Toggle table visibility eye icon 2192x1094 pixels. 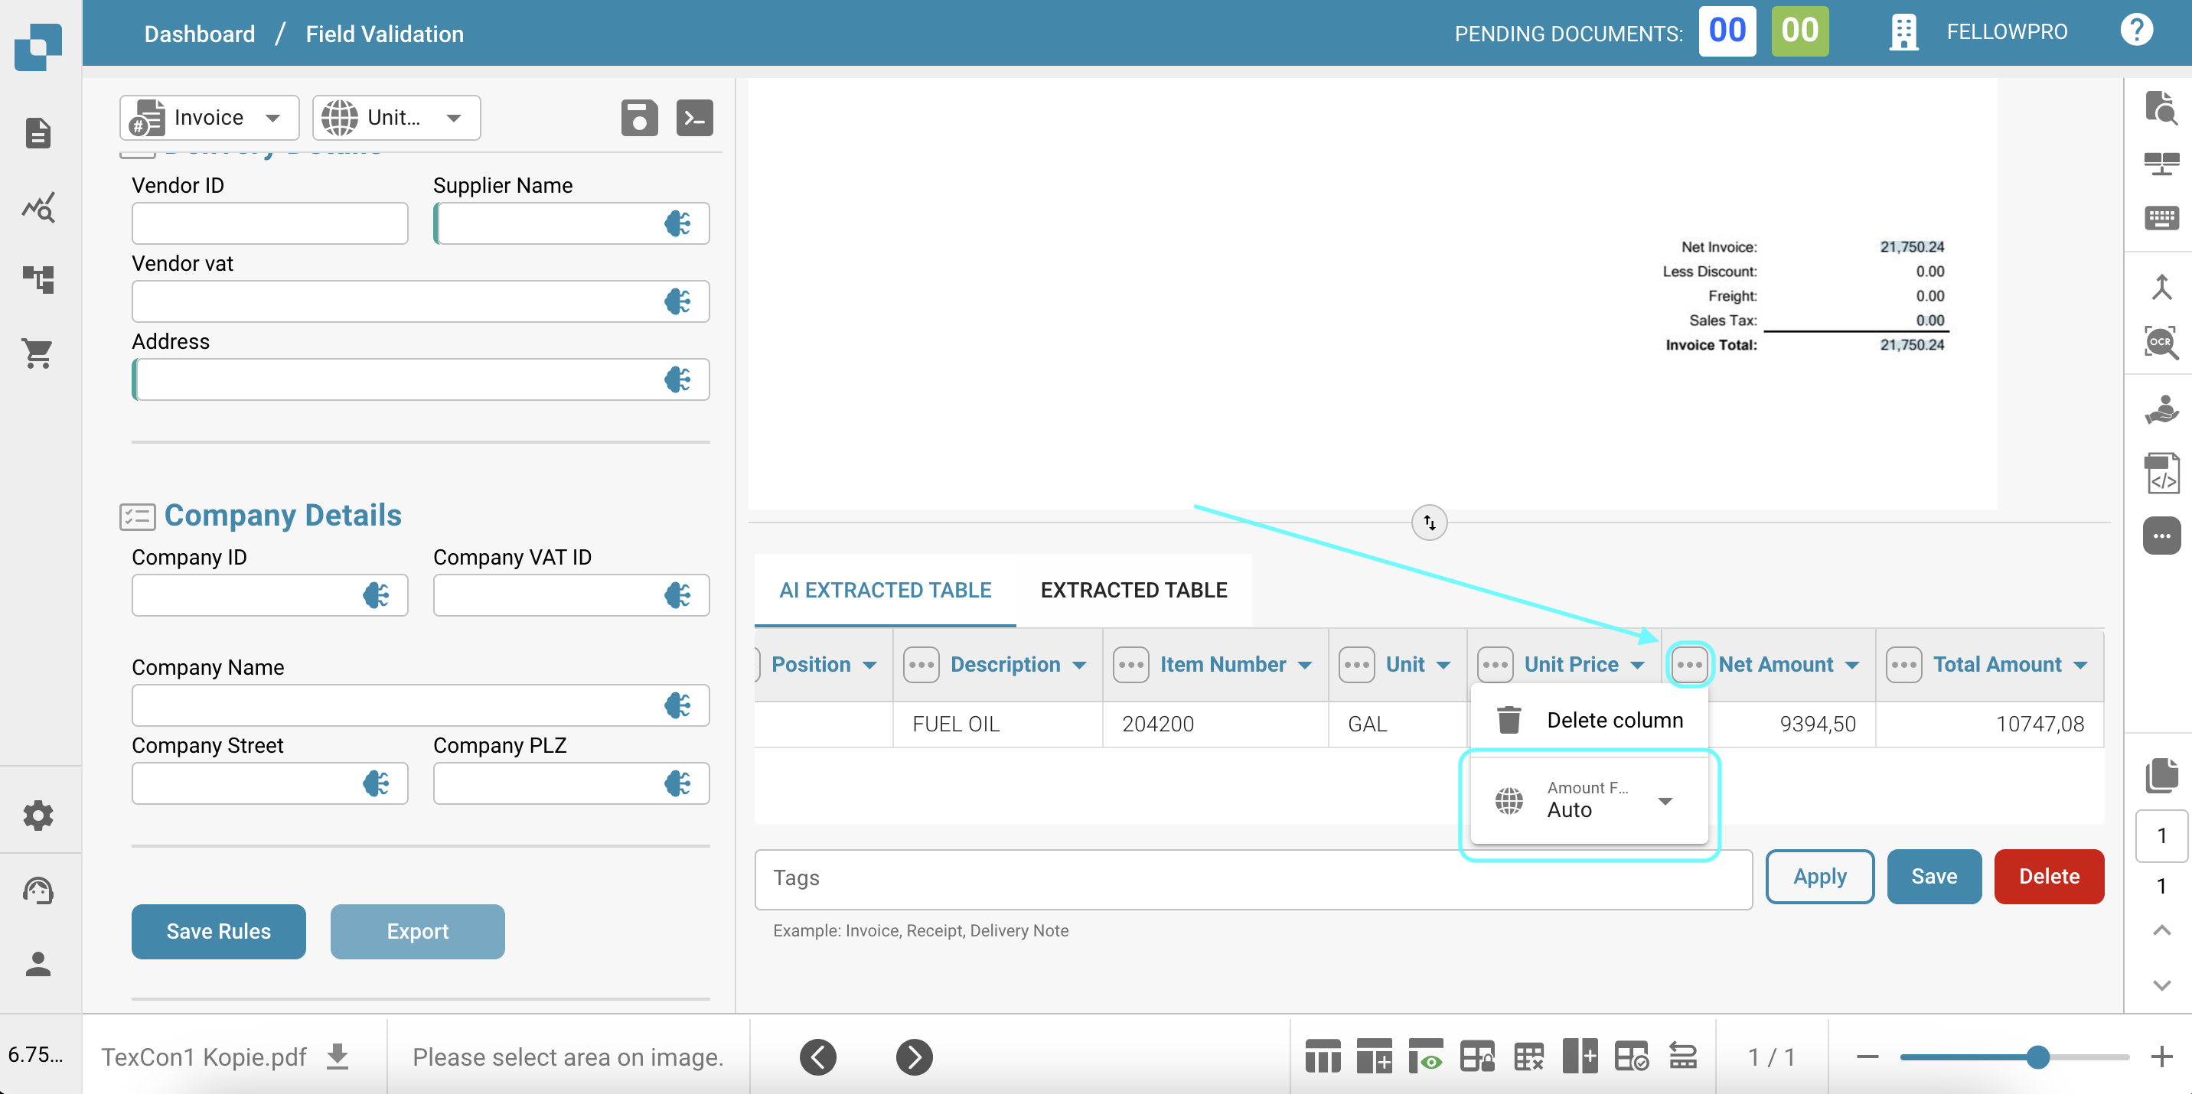point(1425,1057)
